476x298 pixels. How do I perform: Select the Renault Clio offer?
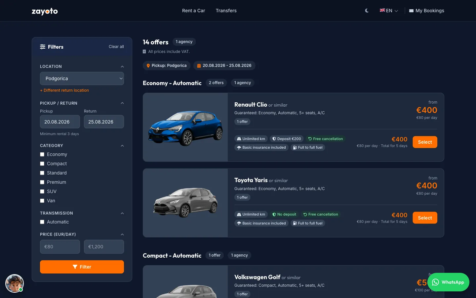click(425, 142)
